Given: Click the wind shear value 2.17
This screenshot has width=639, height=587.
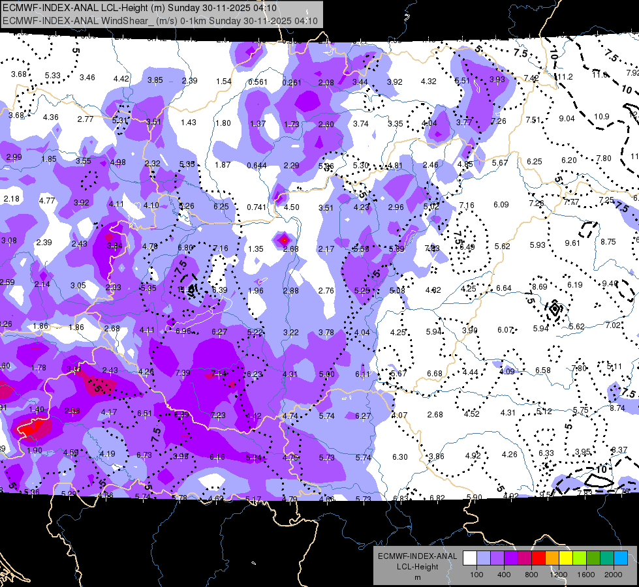Looking at the screenshot, I should (326, 249).
